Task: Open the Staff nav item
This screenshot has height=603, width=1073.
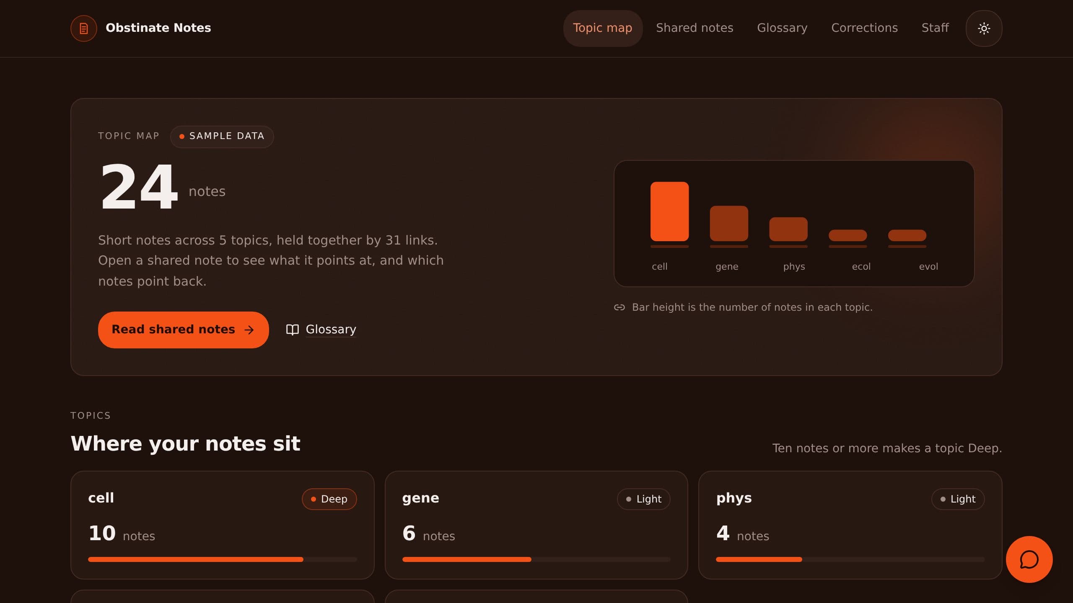Action: (935, 28)
